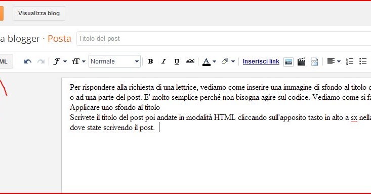Screen dimensions: 371x194
Task: Toggle italic formatting
Action: [163, 61]
